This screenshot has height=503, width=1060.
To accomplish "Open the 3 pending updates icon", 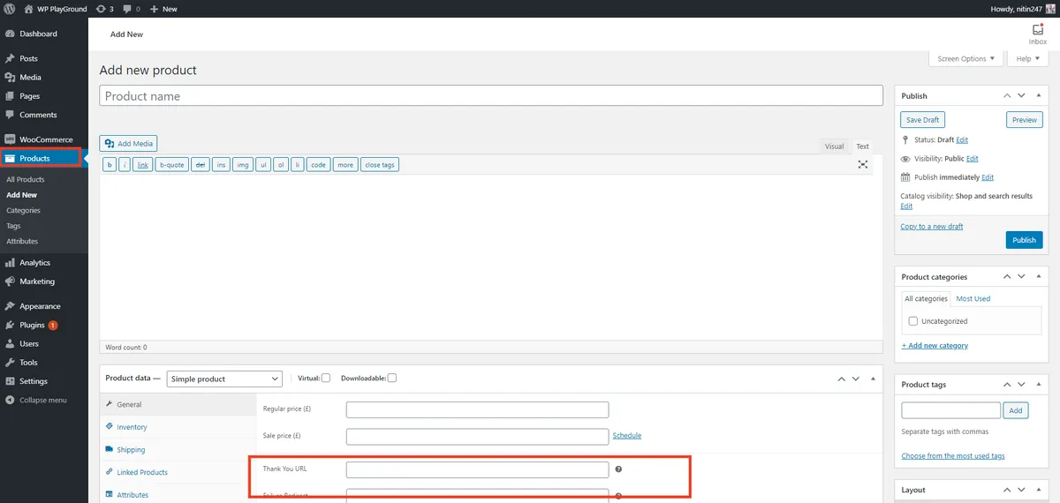I will point(104,9).
